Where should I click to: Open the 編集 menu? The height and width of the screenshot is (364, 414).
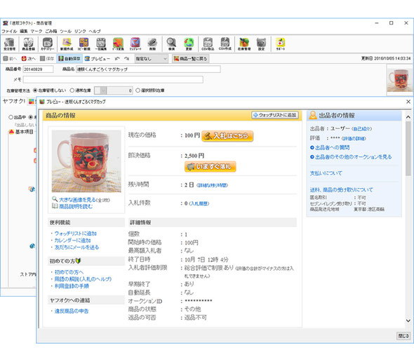pyautogui.click(x=24, y=31)
